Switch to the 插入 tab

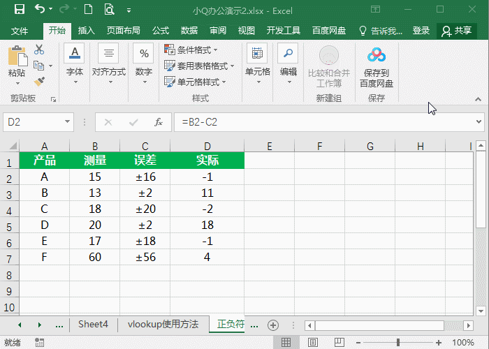tap(87, 31)
